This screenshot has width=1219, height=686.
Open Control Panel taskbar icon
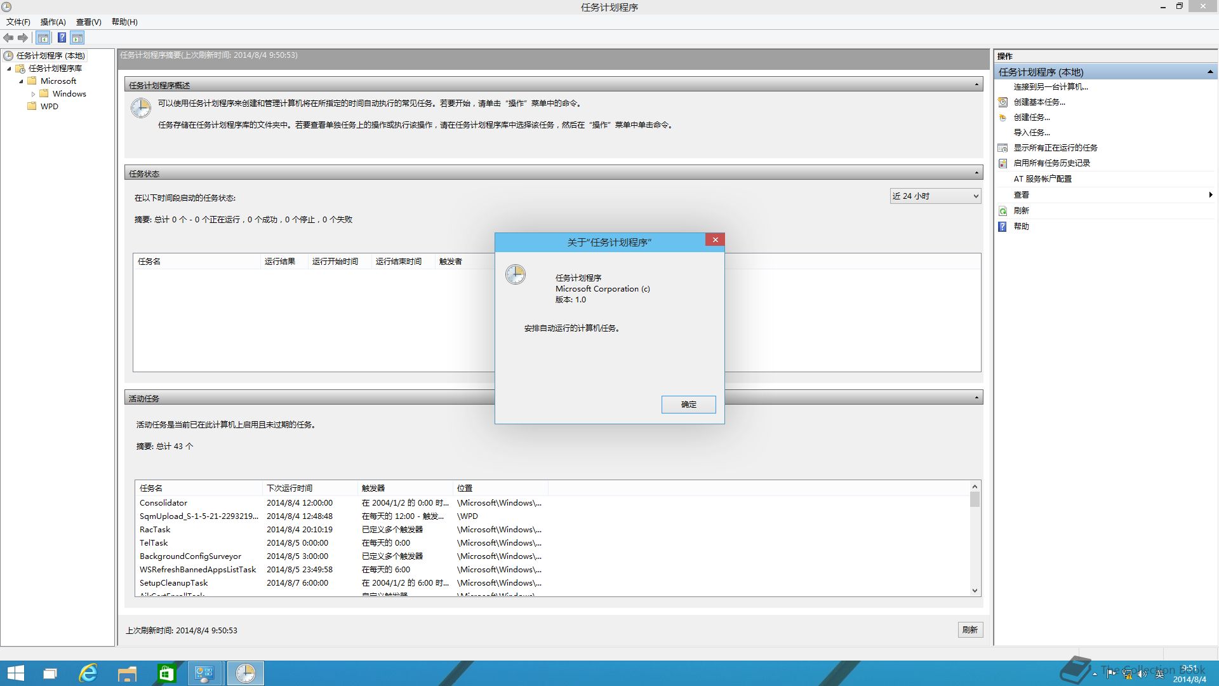(205, 673)
